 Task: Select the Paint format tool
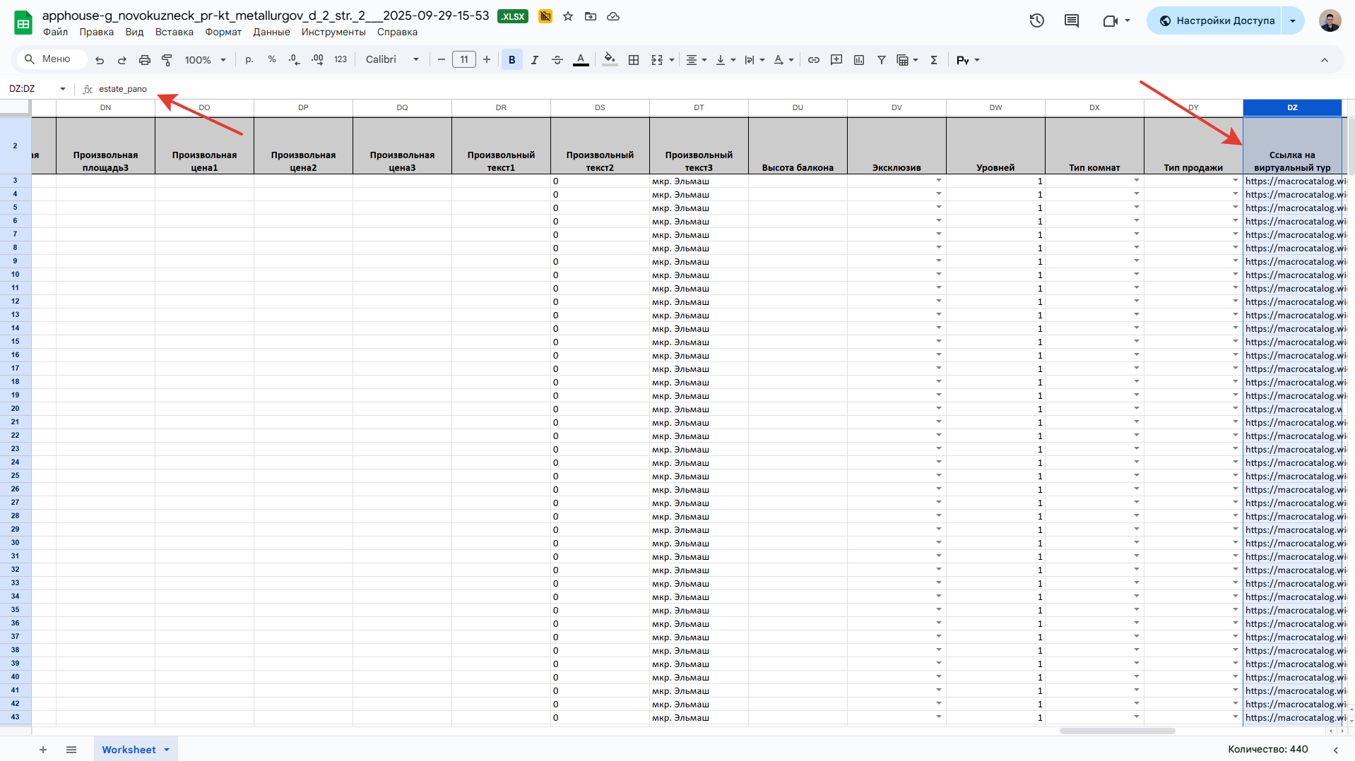tap(167, 60)
